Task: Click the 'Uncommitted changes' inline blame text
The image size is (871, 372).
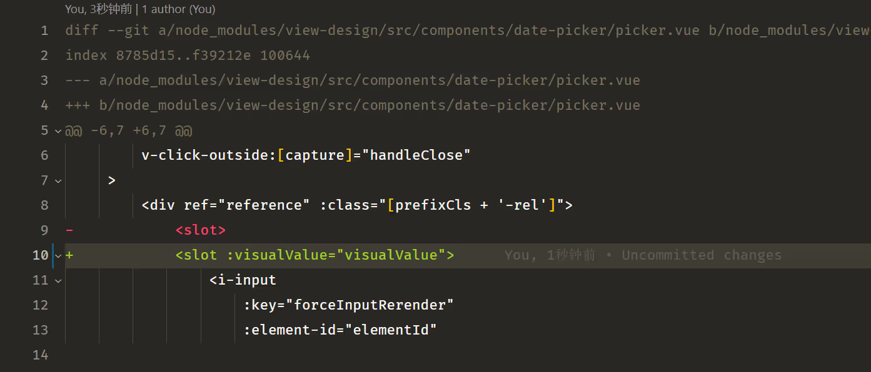Action: click(702, 255)
